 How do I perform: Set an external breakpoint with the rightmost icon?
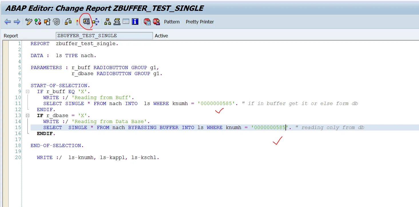(x=156, y=22)
